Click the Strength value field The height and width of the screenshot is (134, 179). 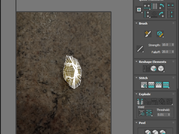click(x=167, y=45)
